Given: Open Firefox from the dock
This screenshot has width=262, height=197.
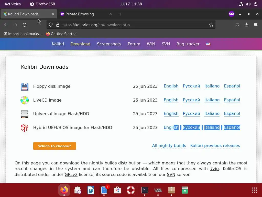Looking at the screenshot, I should pos(64,190).
